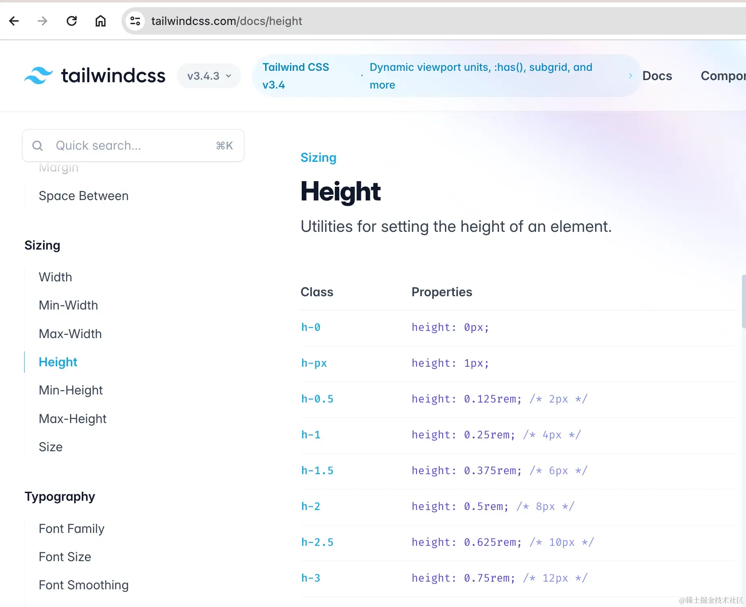The height and width of the screenshot is (607, 746).
Task: Open the v3.4.3 version dropdown
Action: 209,76
